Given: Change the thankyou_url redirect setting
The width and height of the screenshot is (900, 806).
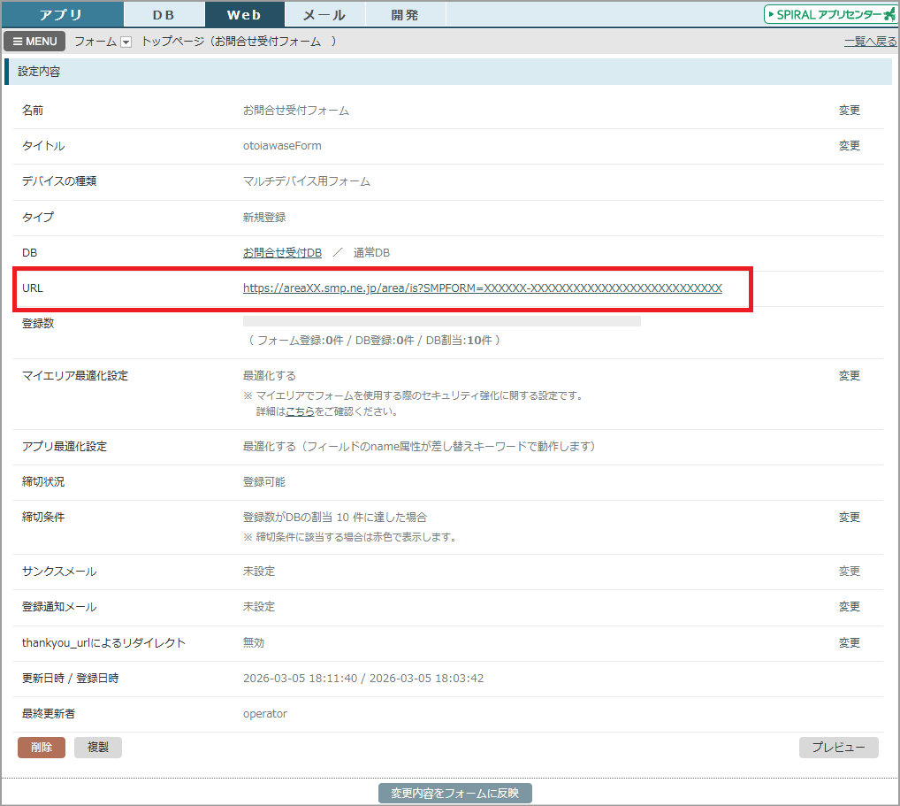Looking at the screenshot, I should pos(849,643).
